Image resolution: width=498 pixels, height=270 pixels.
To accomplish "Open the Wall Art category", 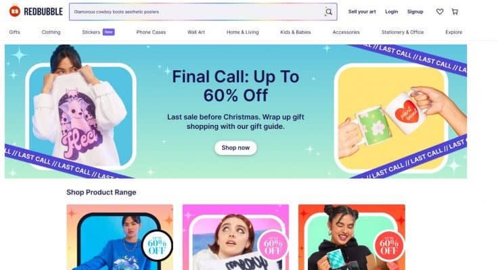I will [x=196, y=32].
